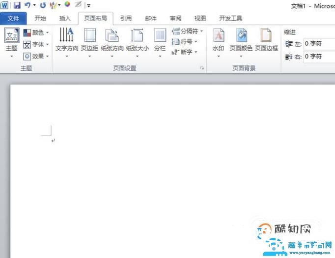Click the theme effects circle icon

tap(27, 57)
